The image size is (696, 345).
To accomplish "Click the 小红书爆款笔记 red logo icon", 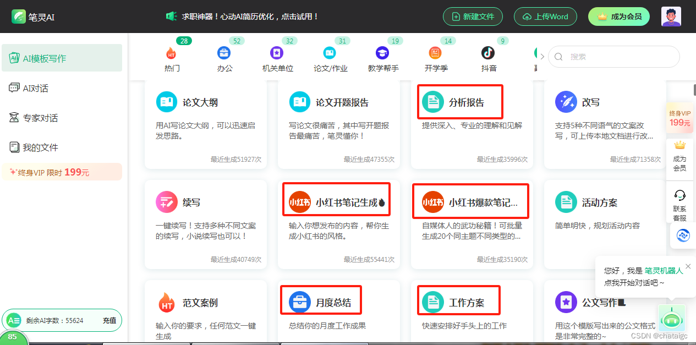I will (433, 202).
